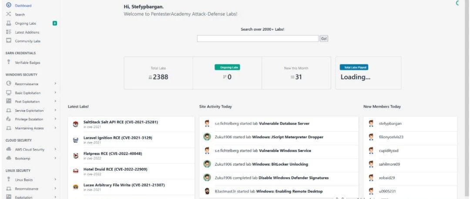This screenshot has height=199, width=470.
Task: Click the Flatpress RCE lab icon
Action: 76,155
